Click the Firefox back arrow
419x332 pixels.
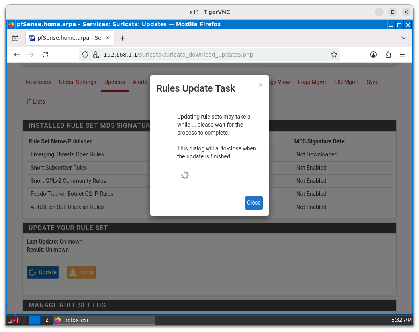click(17, 55)
